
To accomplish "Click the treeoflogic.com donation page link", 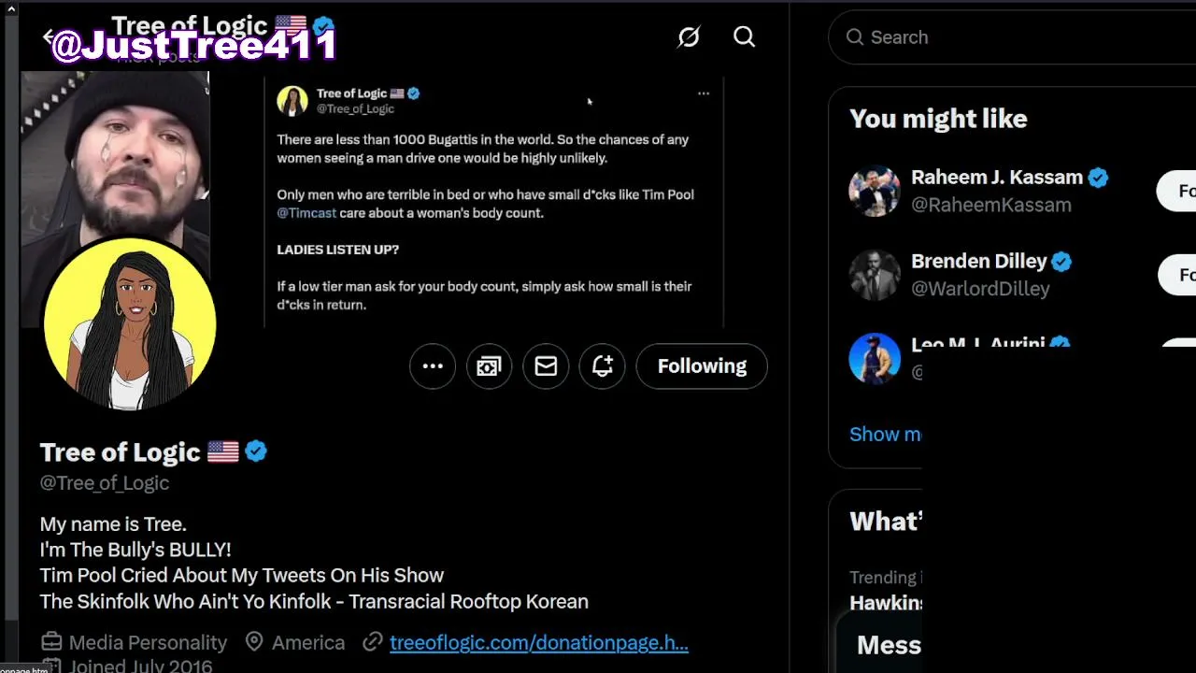I will (x=538, y=643).
